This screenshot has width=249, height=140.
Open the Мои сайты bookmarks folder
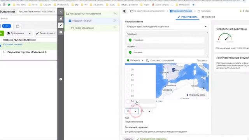tap(19, 5)
